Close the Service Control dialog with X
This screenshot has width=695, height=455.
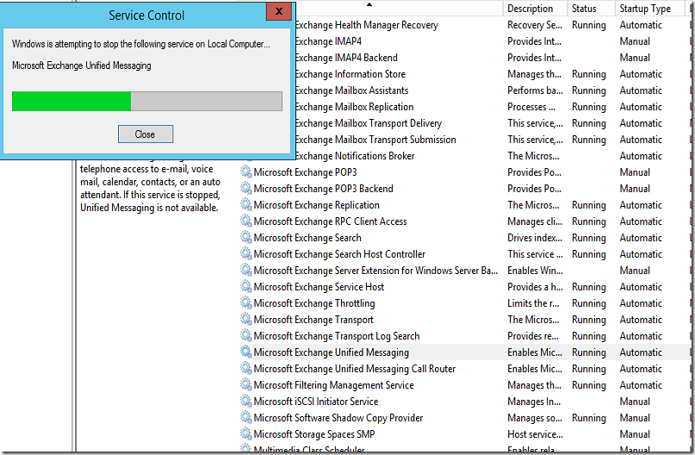(x=279, y=11)
